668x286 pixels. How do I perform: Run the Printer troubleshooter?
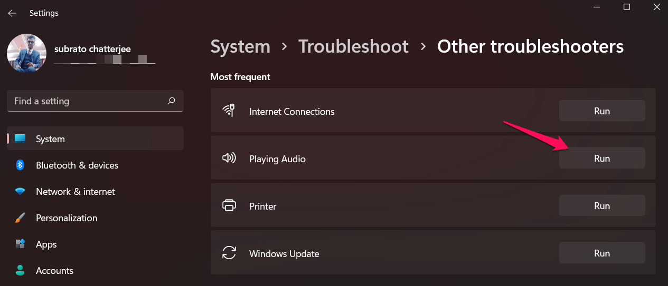coord(601,206)
